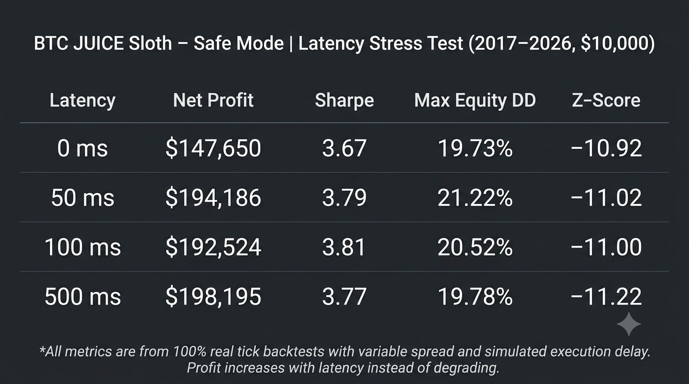The width and height of the screenshot is (689, 384).
Task: Click the 3.81 Sharpe value
Action: (344, 247)
